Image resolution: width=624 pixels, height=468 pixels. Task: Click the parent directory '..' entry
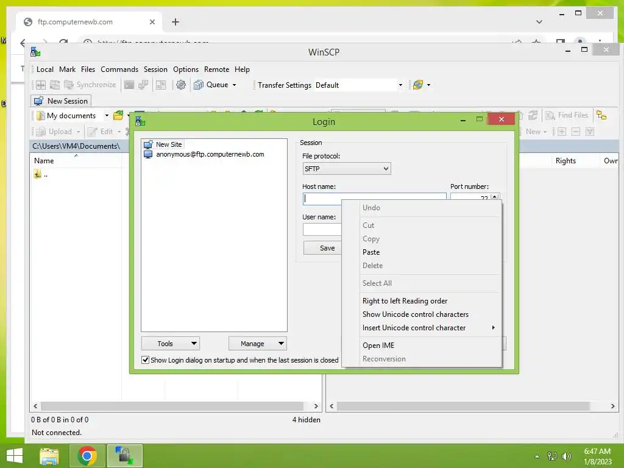pos(41,174)
